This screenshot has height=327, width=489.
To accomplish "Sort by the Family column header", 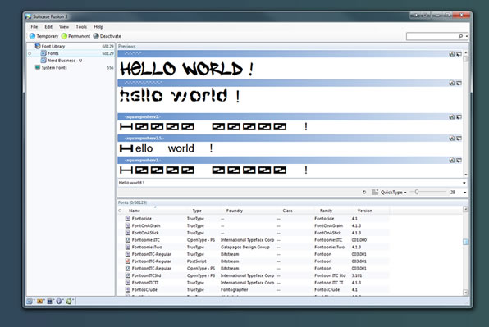I will (327, 211).
